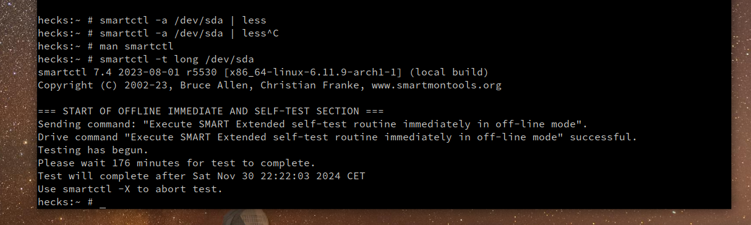
Task: Click the 'Testing has begun.' line
Action: 93,150
